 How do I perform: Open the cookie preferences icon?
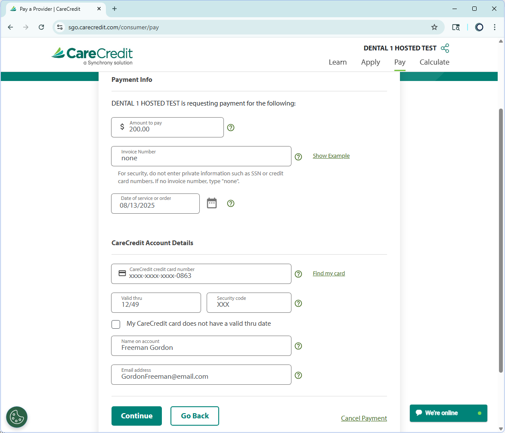point(17,417)
